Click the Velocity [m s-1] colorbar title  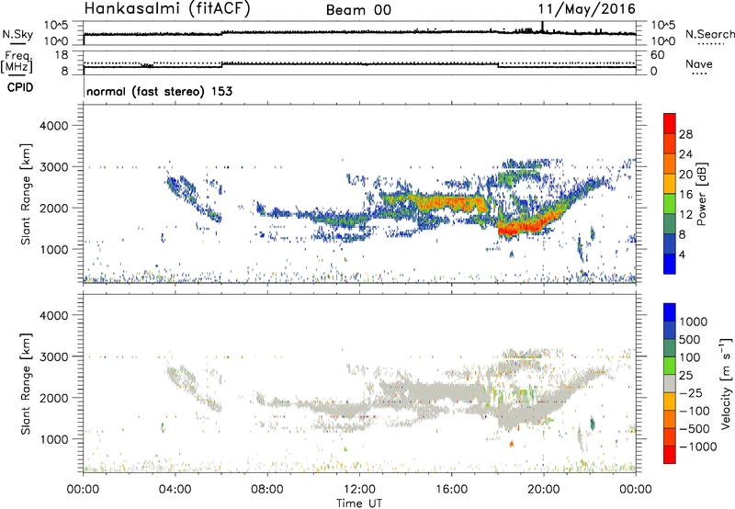[726, 383]
